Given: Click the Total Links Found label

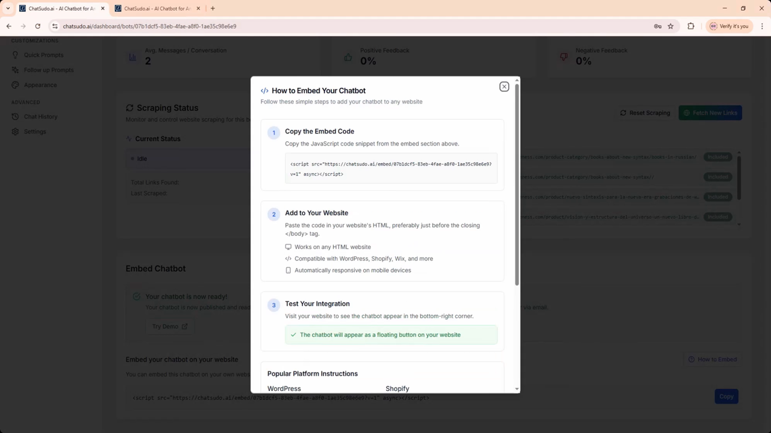Looking at the screenshot, I should tap(155, 182).
